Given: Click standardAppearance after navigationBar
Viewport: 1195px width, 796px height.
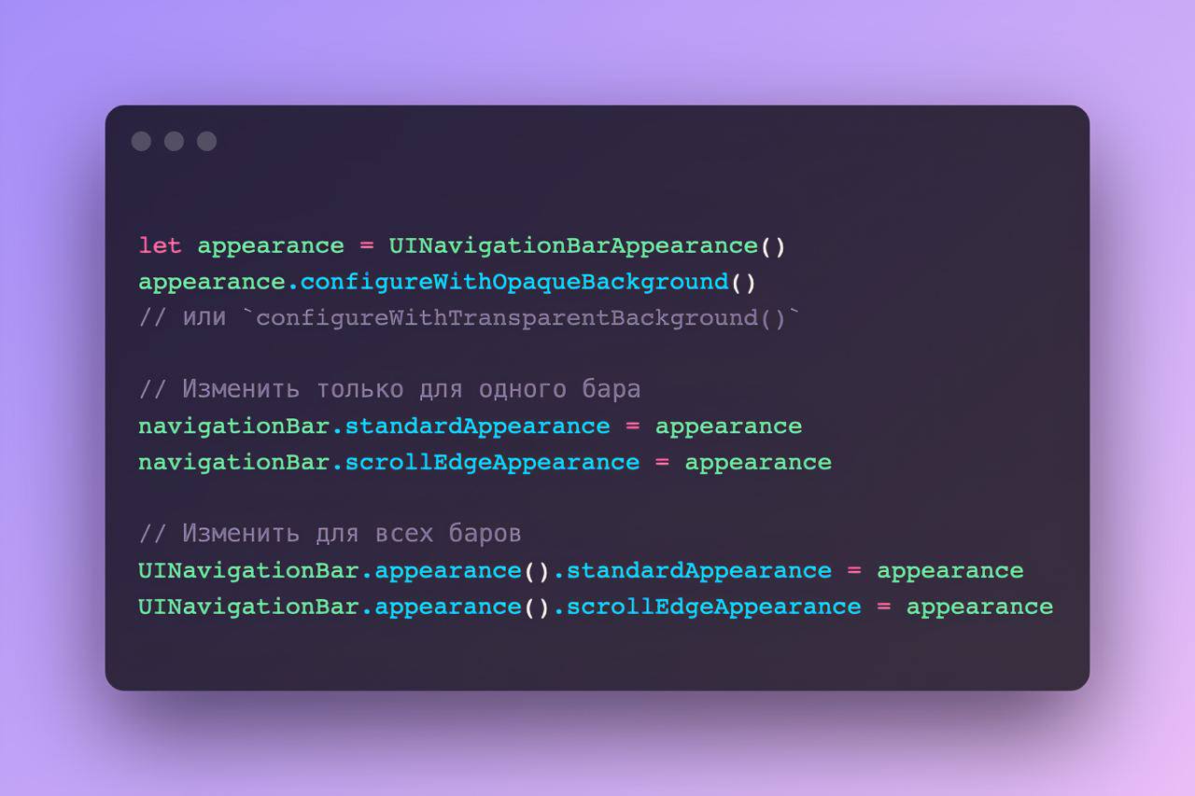Looking at the screenshot, I should [477, 426].
